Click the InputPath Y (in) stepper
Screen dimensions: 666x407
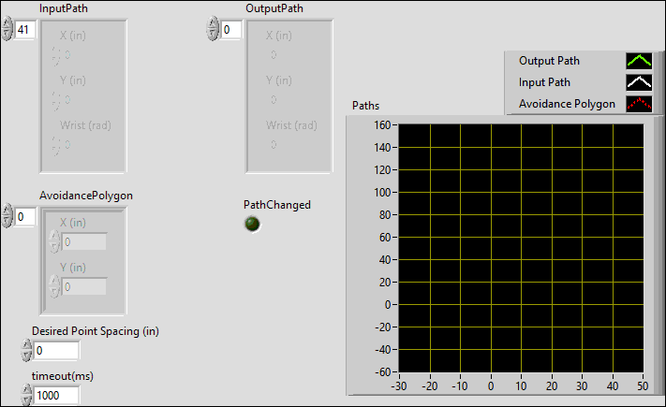[56, 101]
